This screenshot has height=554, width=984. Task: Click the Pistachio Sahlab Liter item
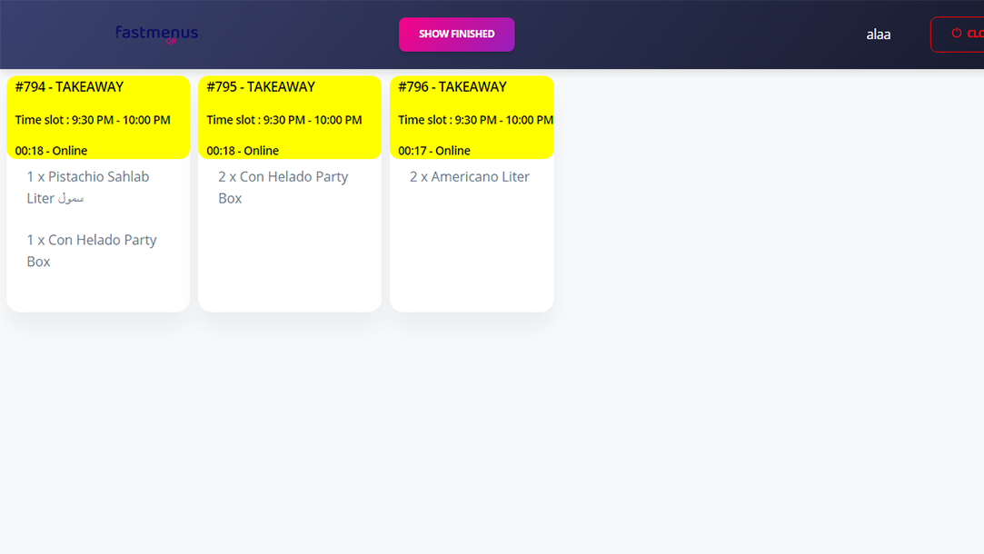click(x=88, y=177)
